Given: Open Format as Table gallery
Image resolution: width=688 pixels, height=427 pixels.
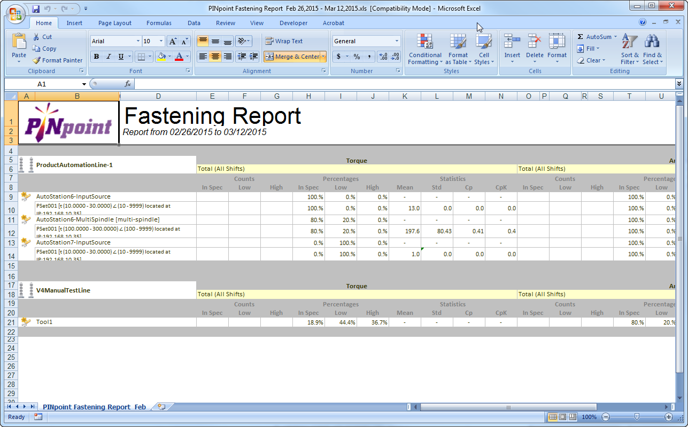Looking at the screenshot, I should [x=458, y=49].
